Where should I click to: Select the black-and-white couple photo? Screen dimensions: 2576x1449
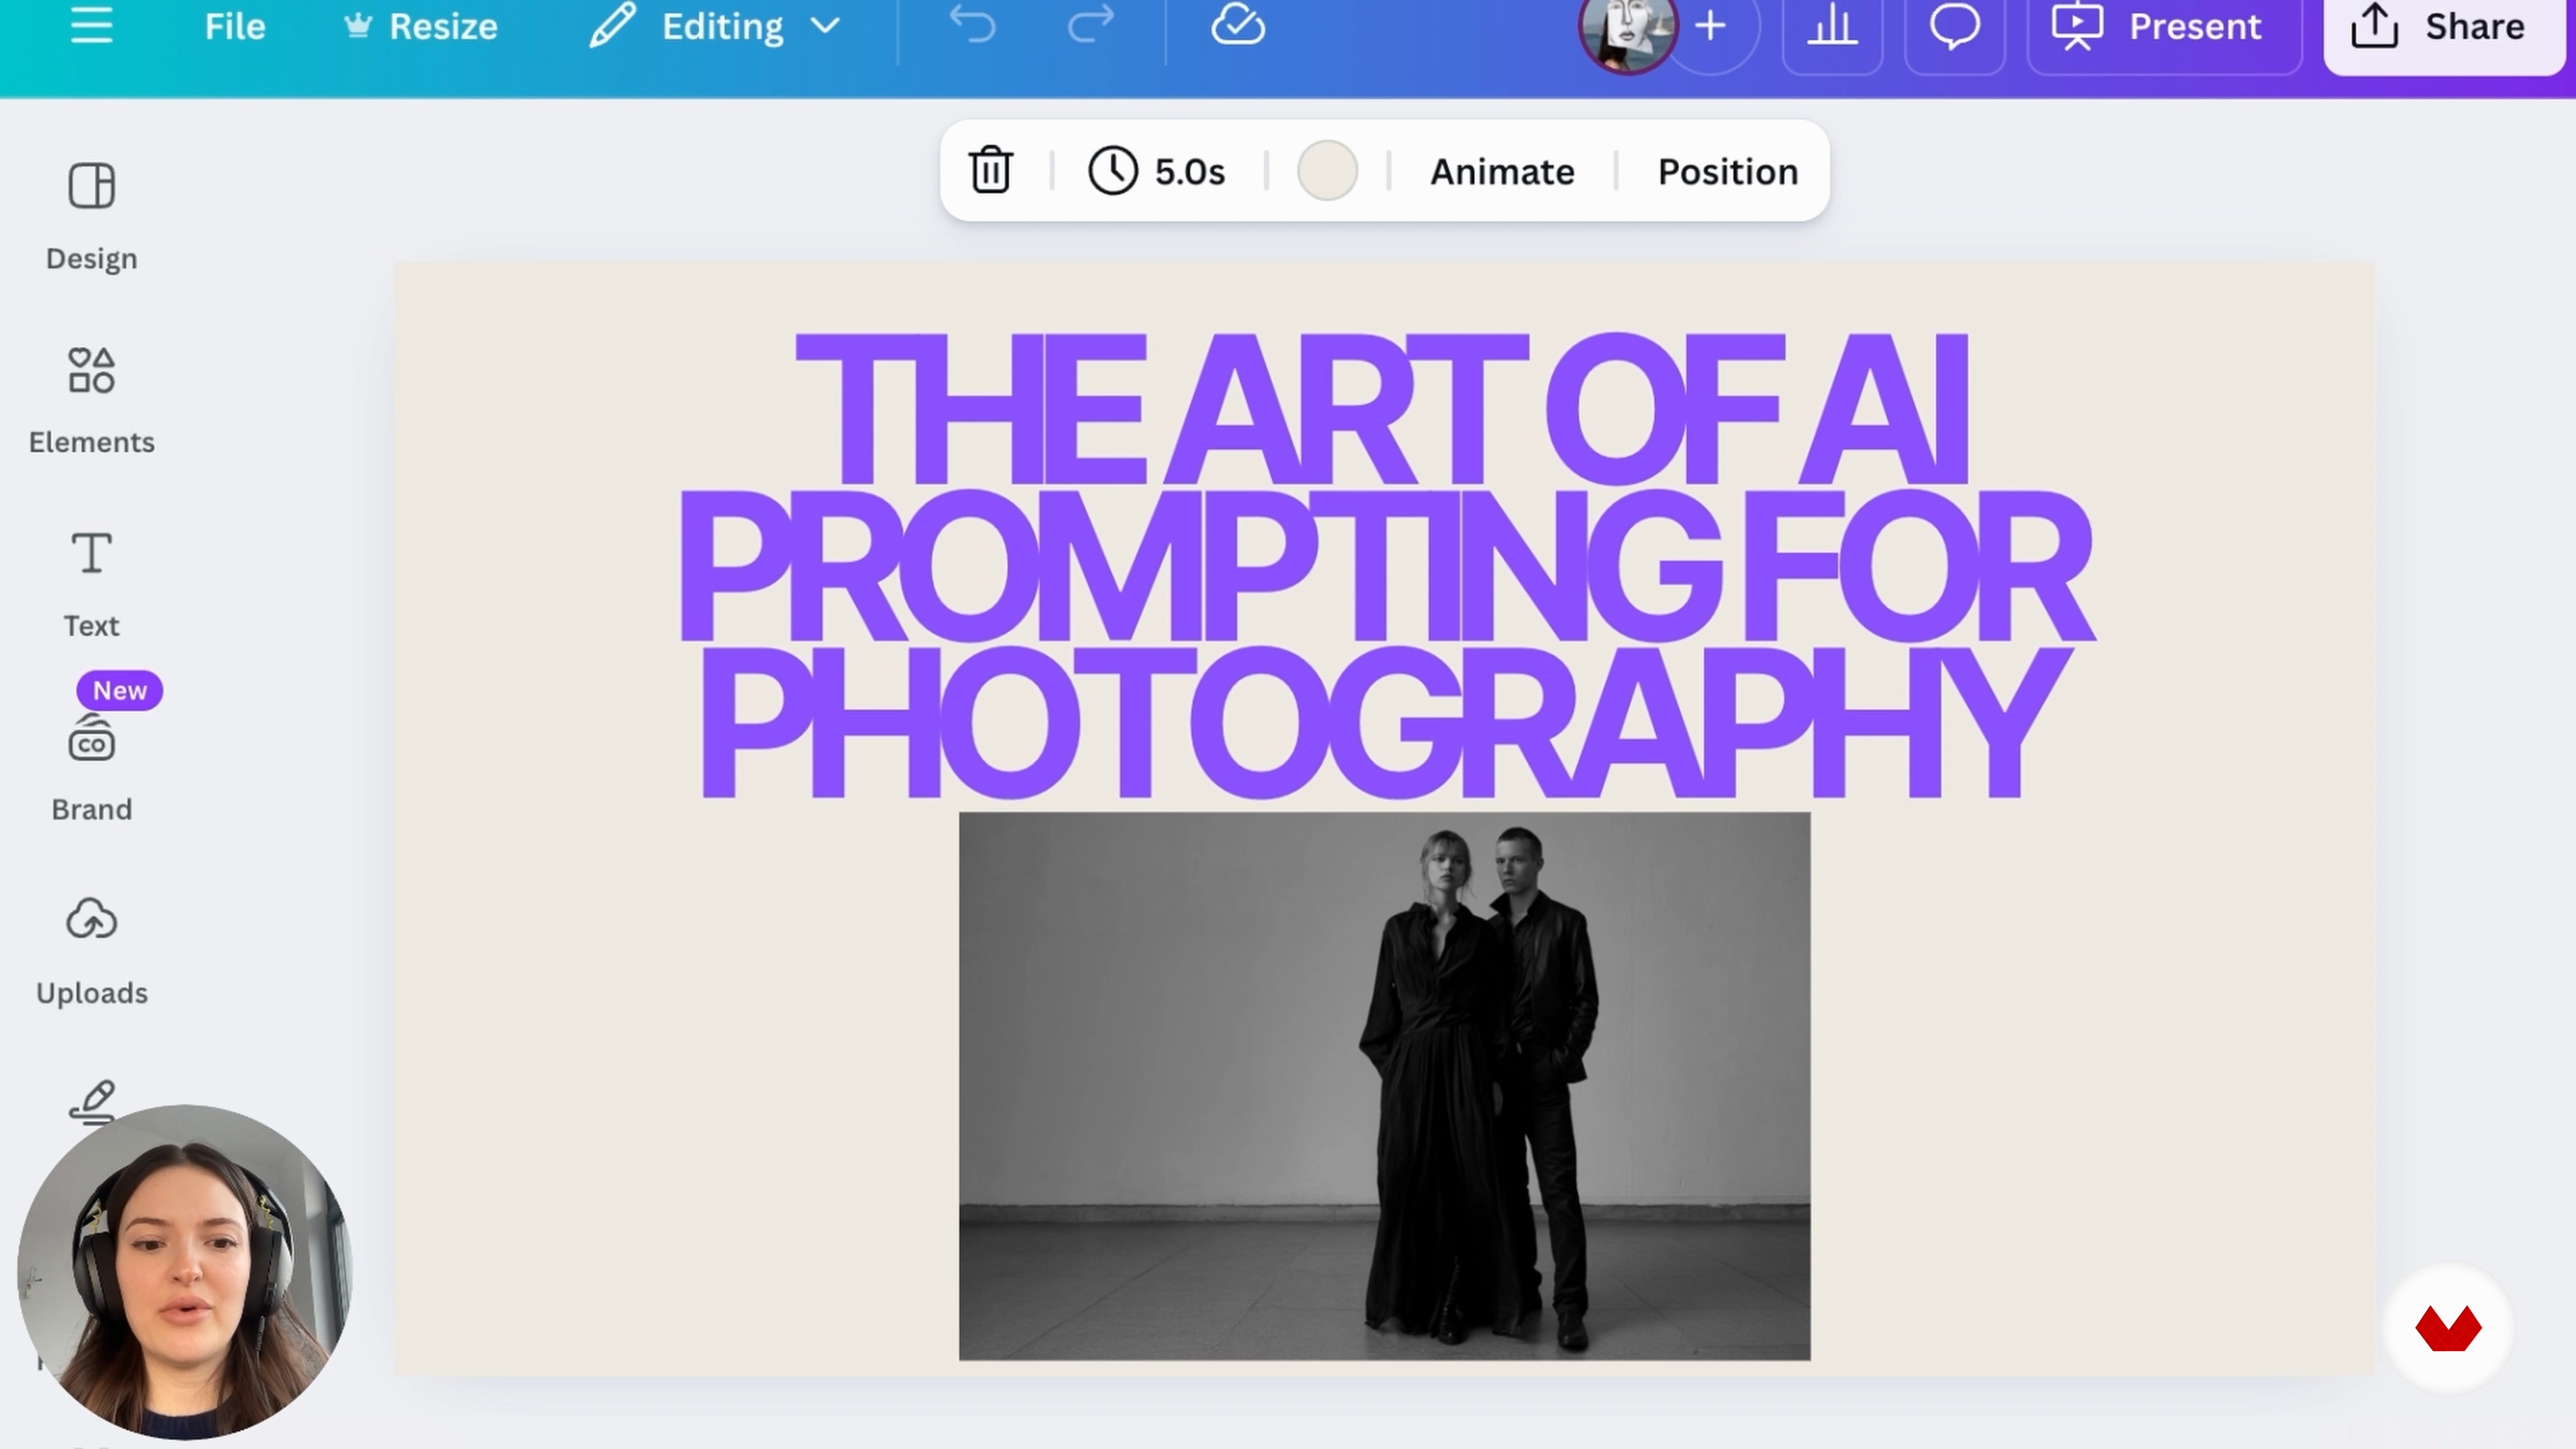coord(1384,1086)
